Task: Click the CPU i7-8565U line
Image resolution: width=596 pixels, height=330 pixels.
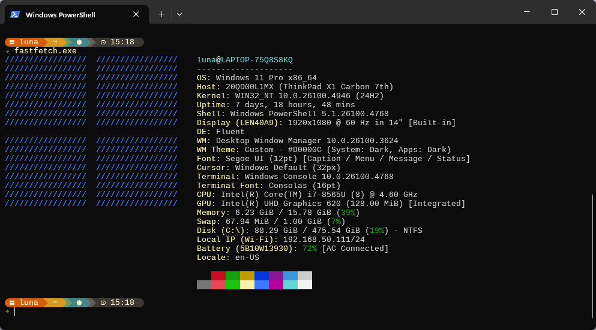Action: pyautogui.click(x=307, y=195)
